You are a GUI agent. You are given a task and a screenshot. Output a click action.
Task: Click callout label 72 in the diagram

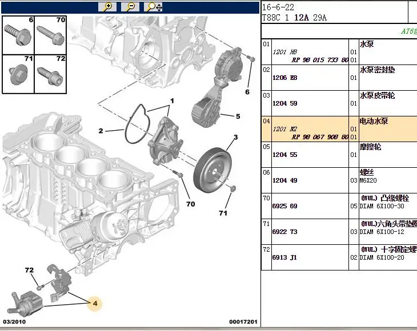[29, 270]
